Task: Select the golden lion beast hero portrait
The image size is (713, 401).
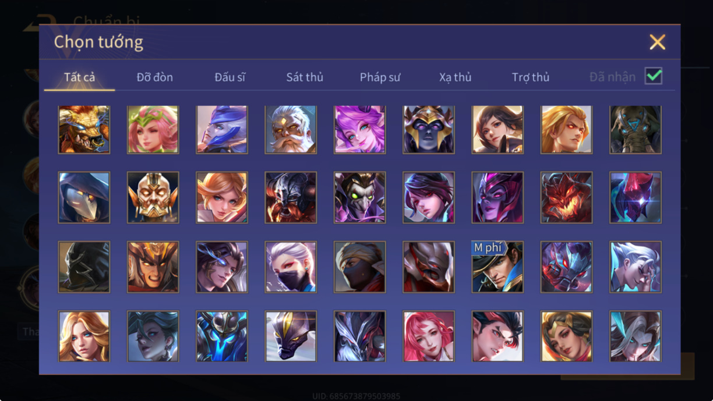Action: click(x=84, y=129)
